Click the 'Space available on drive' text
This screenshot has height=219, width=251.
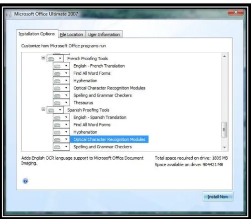point(189,165)
